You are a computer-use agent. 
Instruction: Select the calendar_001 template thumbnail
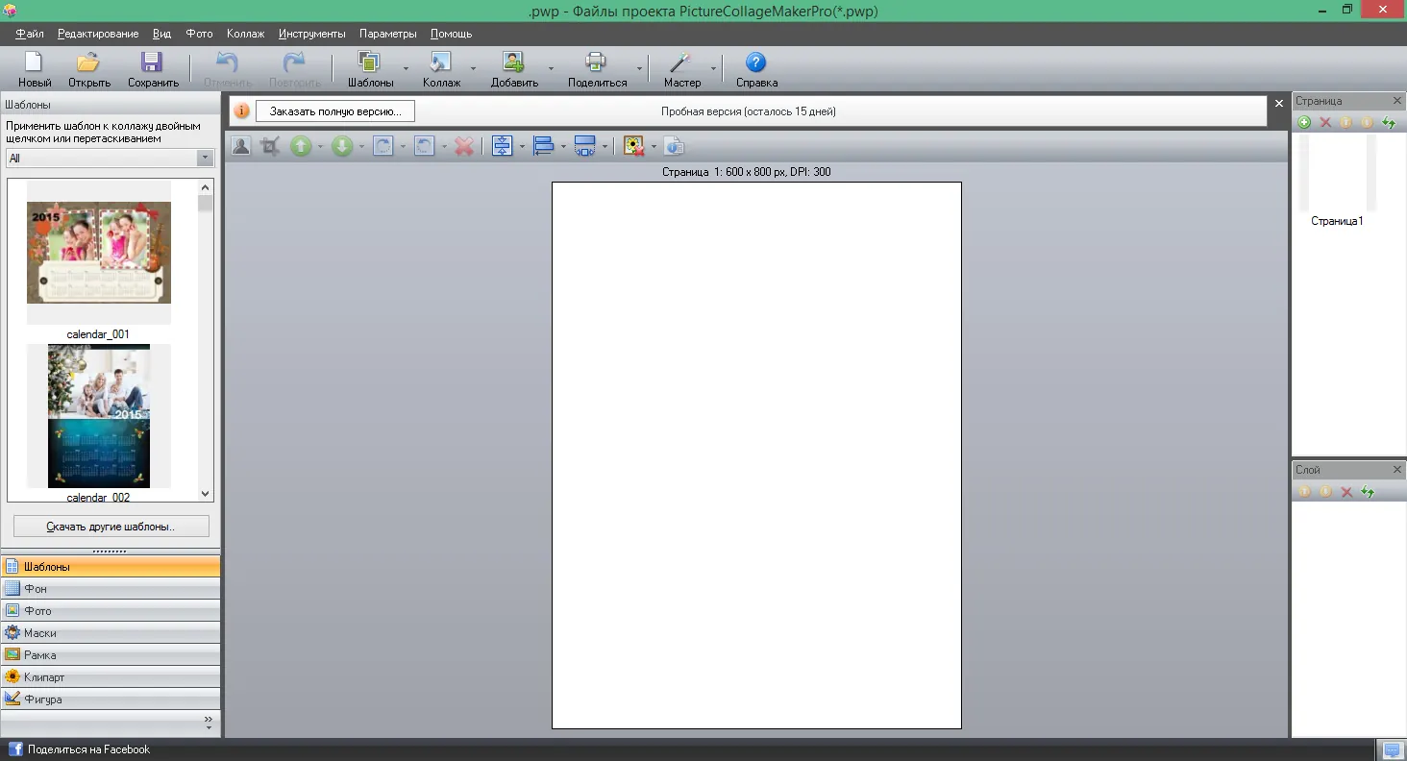99,253
